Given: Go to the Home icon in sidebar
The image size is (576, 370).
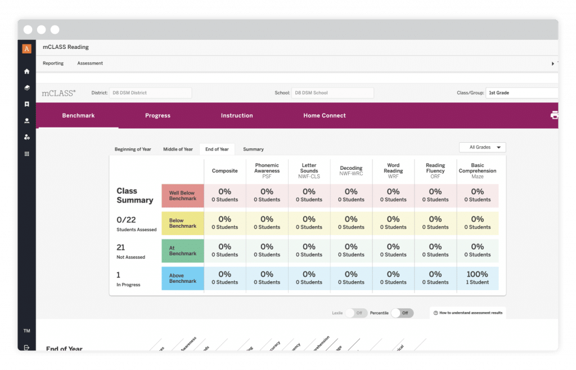Looking at the screenshot, I should 27,71.
